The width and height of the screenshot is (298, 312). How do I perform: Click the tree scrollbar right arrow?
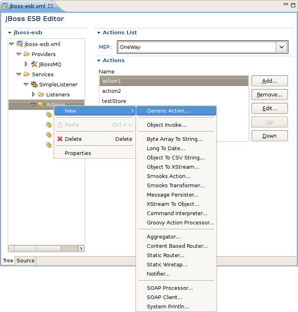point(81,248)
